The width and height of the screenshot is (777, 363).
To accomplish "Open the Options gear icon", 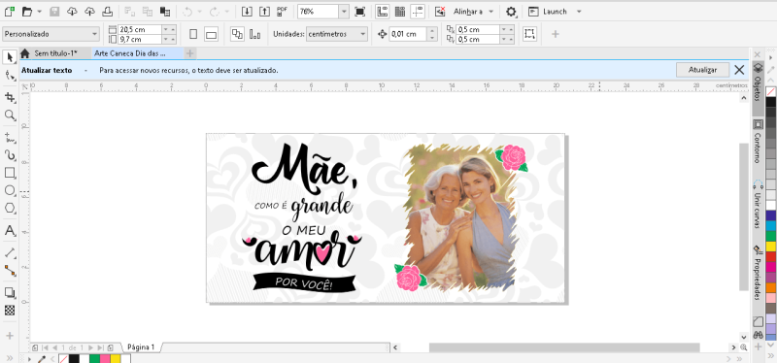I will [x=511, y=12].
